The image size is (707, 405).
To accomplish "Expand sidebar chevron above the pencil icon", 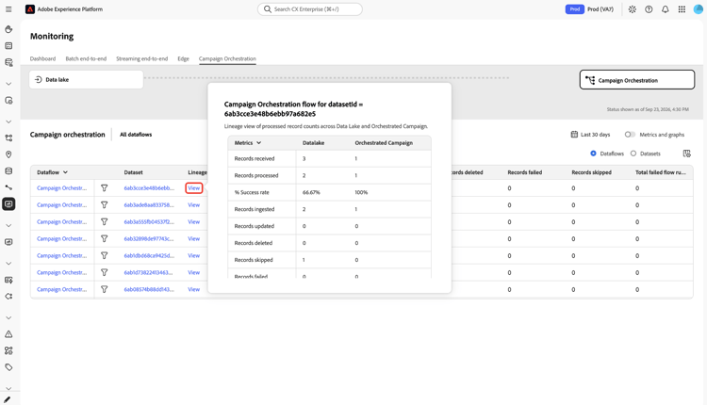I will [x=8, y=388].
